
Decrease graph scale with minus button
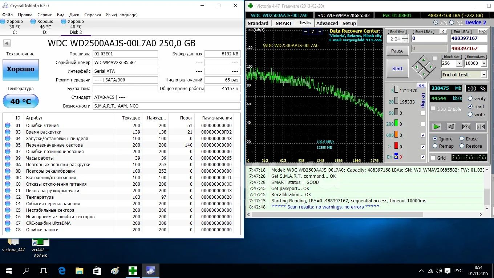[305, 31]
